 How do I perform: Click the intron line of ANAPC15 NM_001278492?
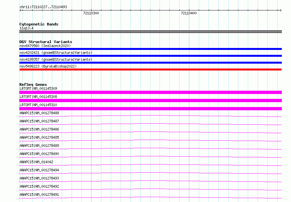point(150,189)
